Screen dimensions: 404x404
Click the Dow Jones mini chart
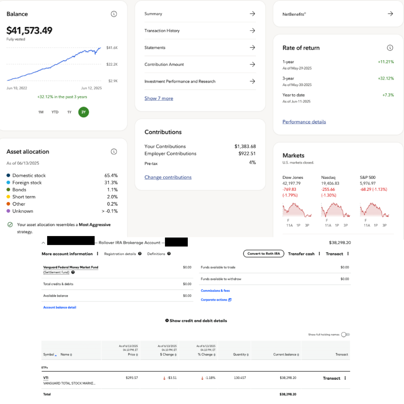(297, 210)
